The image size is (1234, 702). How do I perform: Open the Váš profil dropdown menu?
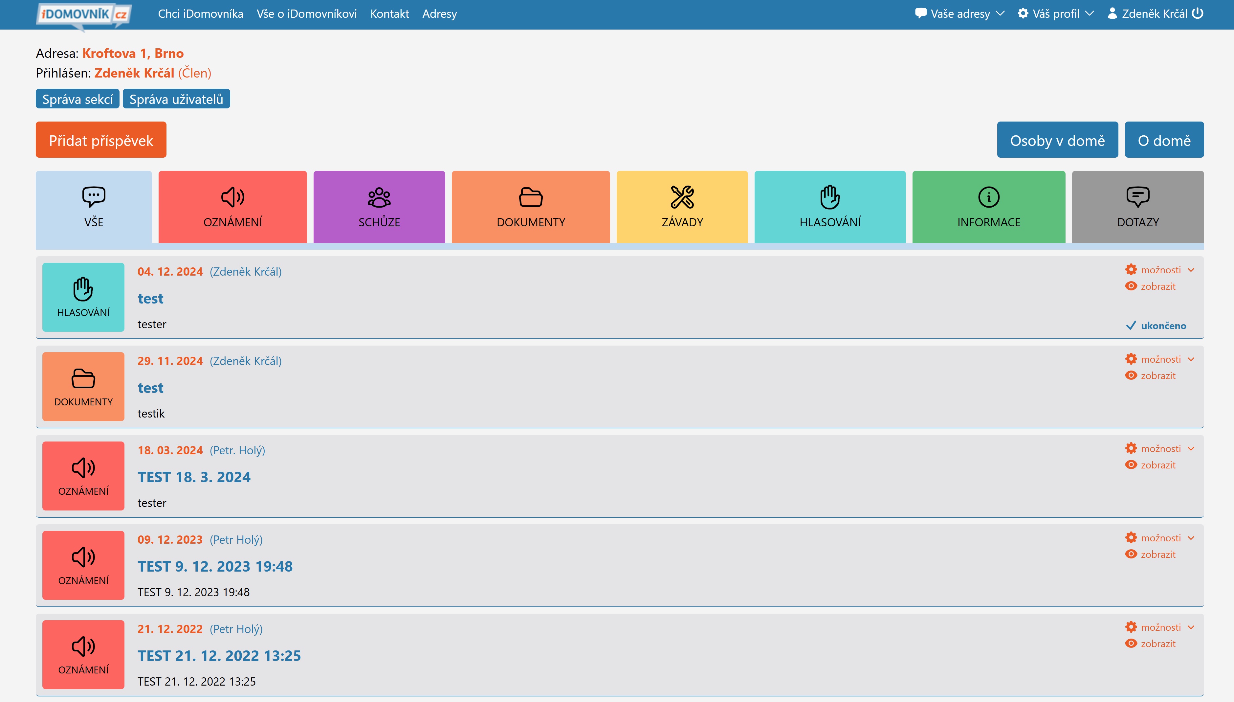pyautogui.click(x=1056, y=13)
